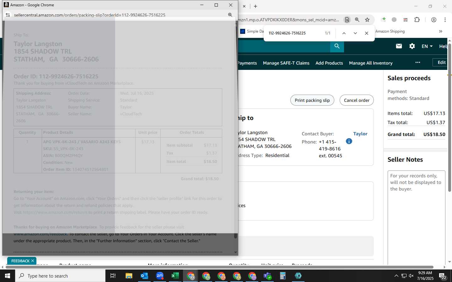Open the Seller Central settings gear
The image size is (452, 282).
coord(412,46)
